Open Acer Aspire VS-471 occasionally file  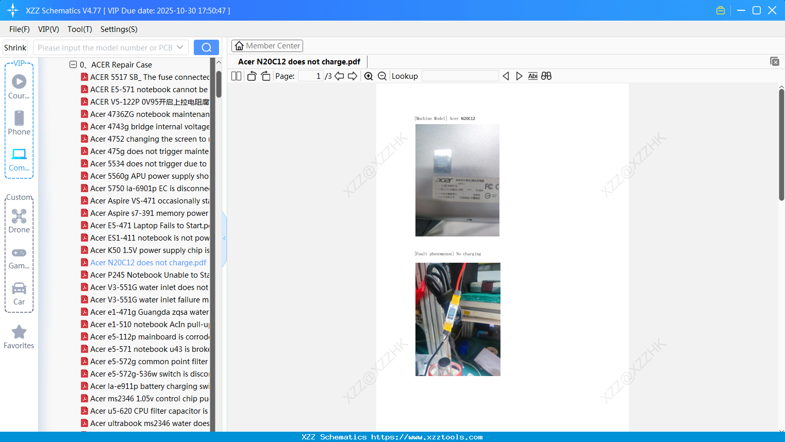coord(149,200)
